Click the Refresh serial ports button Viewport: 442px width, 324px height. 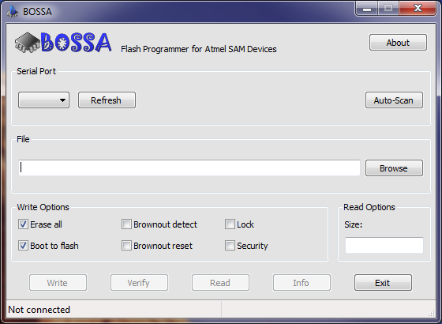point(107,100)
